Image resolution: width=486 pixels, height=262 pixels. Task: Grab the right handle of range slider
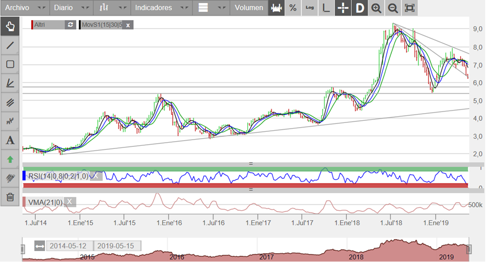(x=469, y=249)
